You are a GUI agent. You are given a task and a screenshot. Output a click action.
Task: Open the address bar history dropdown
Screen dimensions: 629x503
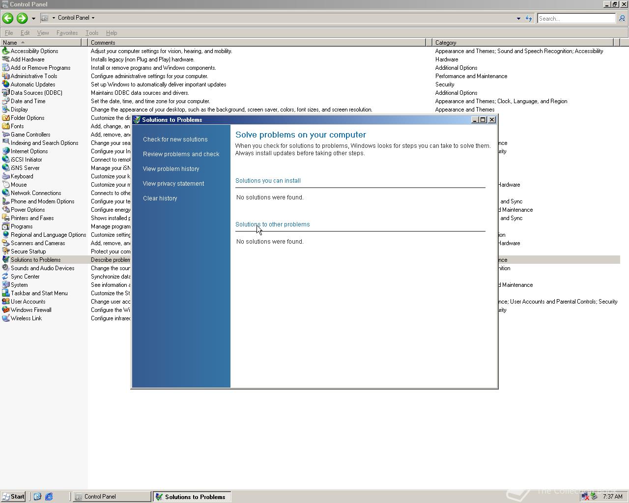tap(518, 18)
